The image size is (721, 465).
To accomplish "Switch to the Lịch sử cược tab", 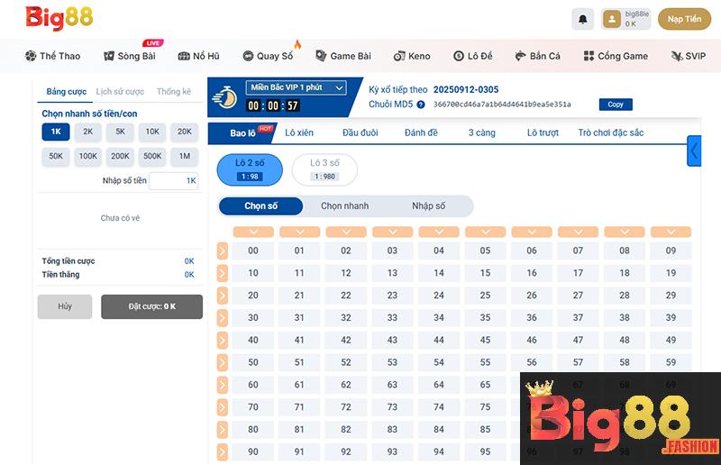I will click(120, 92).
